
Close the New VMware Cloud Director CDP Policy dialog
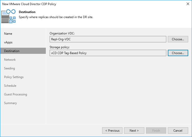[188, 4]
